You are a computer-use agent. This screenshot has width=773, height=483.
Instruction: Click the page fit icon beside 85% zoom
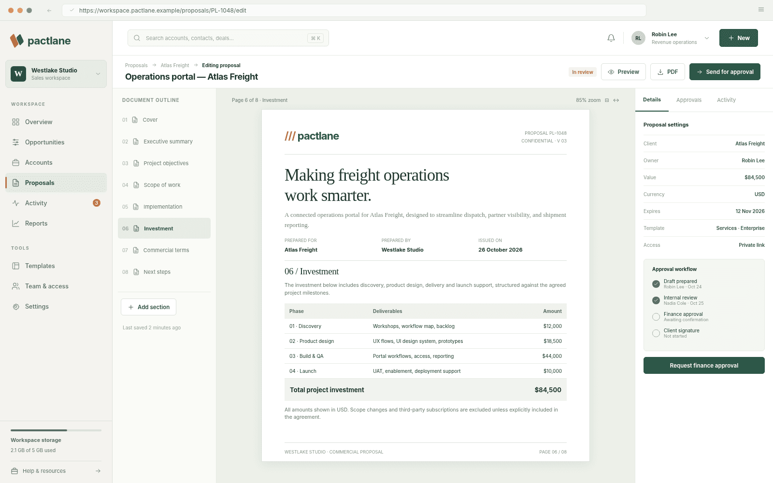coord(607,100)
